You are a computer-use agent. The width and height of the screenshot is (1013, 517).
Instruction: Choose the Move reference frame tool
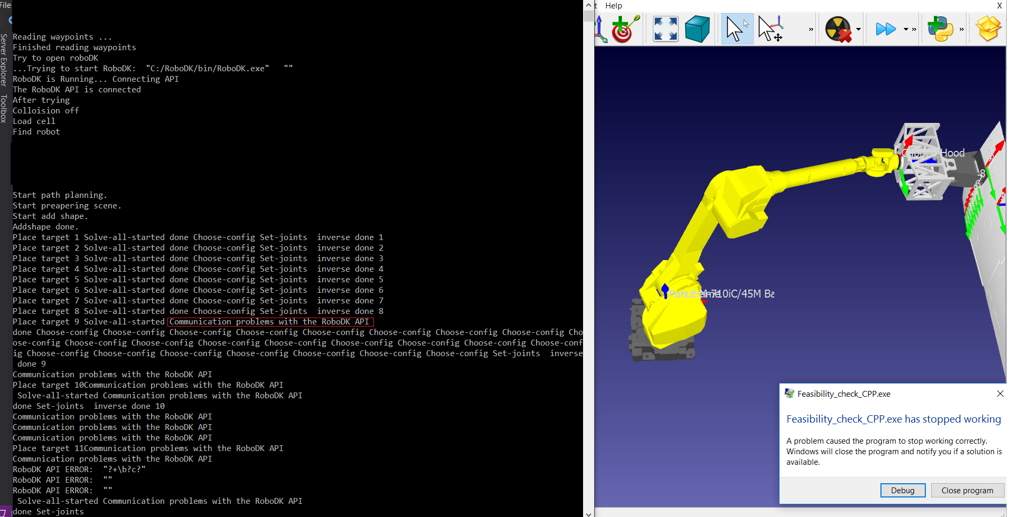tap(771, 29)
